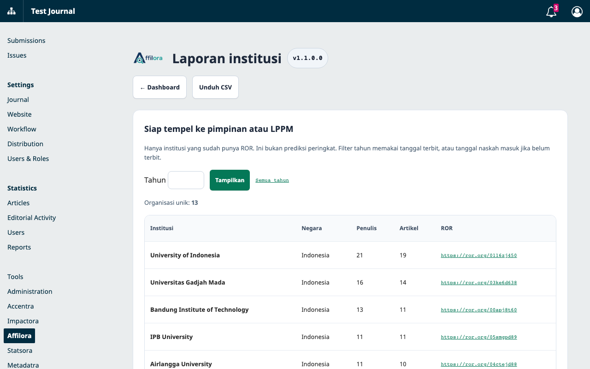Open Users statistics
This screenshot has height=369, width=590.
click(x=16, y=232)
